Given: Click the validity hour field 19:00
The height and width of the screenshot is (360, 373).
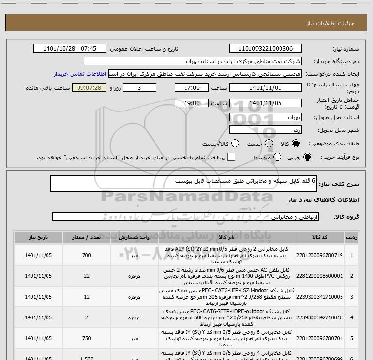Looking at the screenshot, I should pos(192,103).
